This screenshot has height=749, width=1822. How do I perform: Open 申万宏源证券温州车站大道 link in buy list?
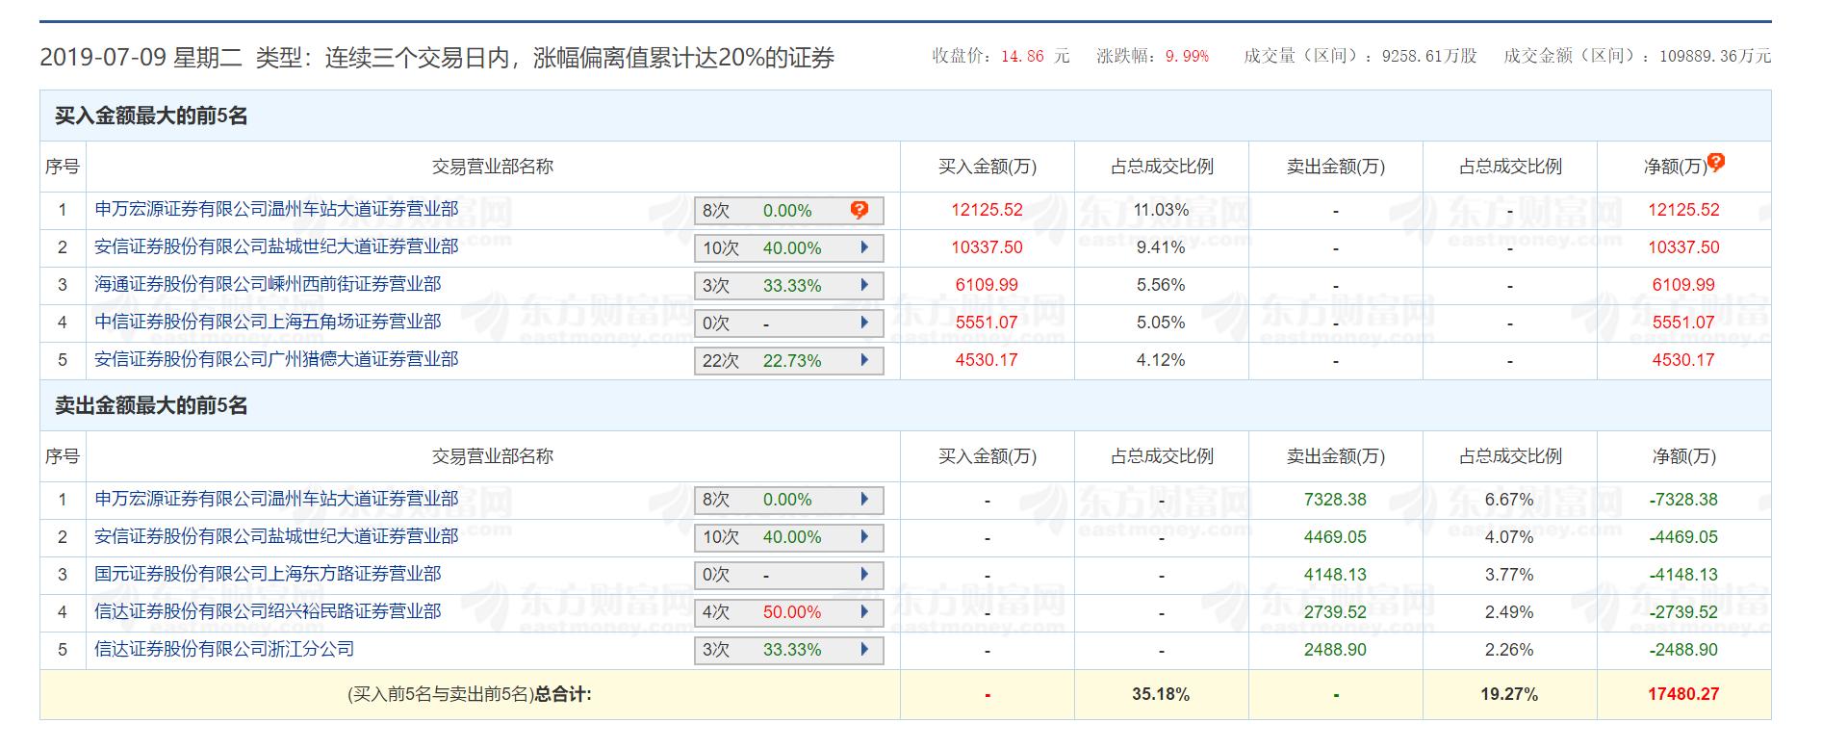tap(276, 209)
